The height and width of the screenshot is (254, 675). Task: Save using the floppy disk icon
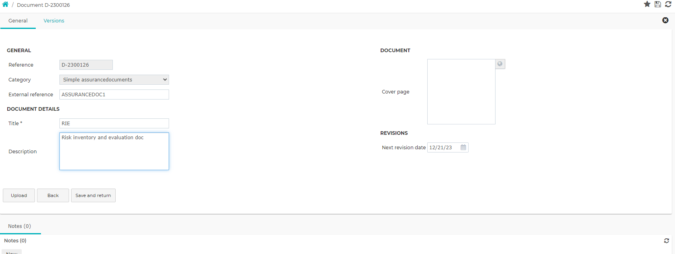coord(658,4)
